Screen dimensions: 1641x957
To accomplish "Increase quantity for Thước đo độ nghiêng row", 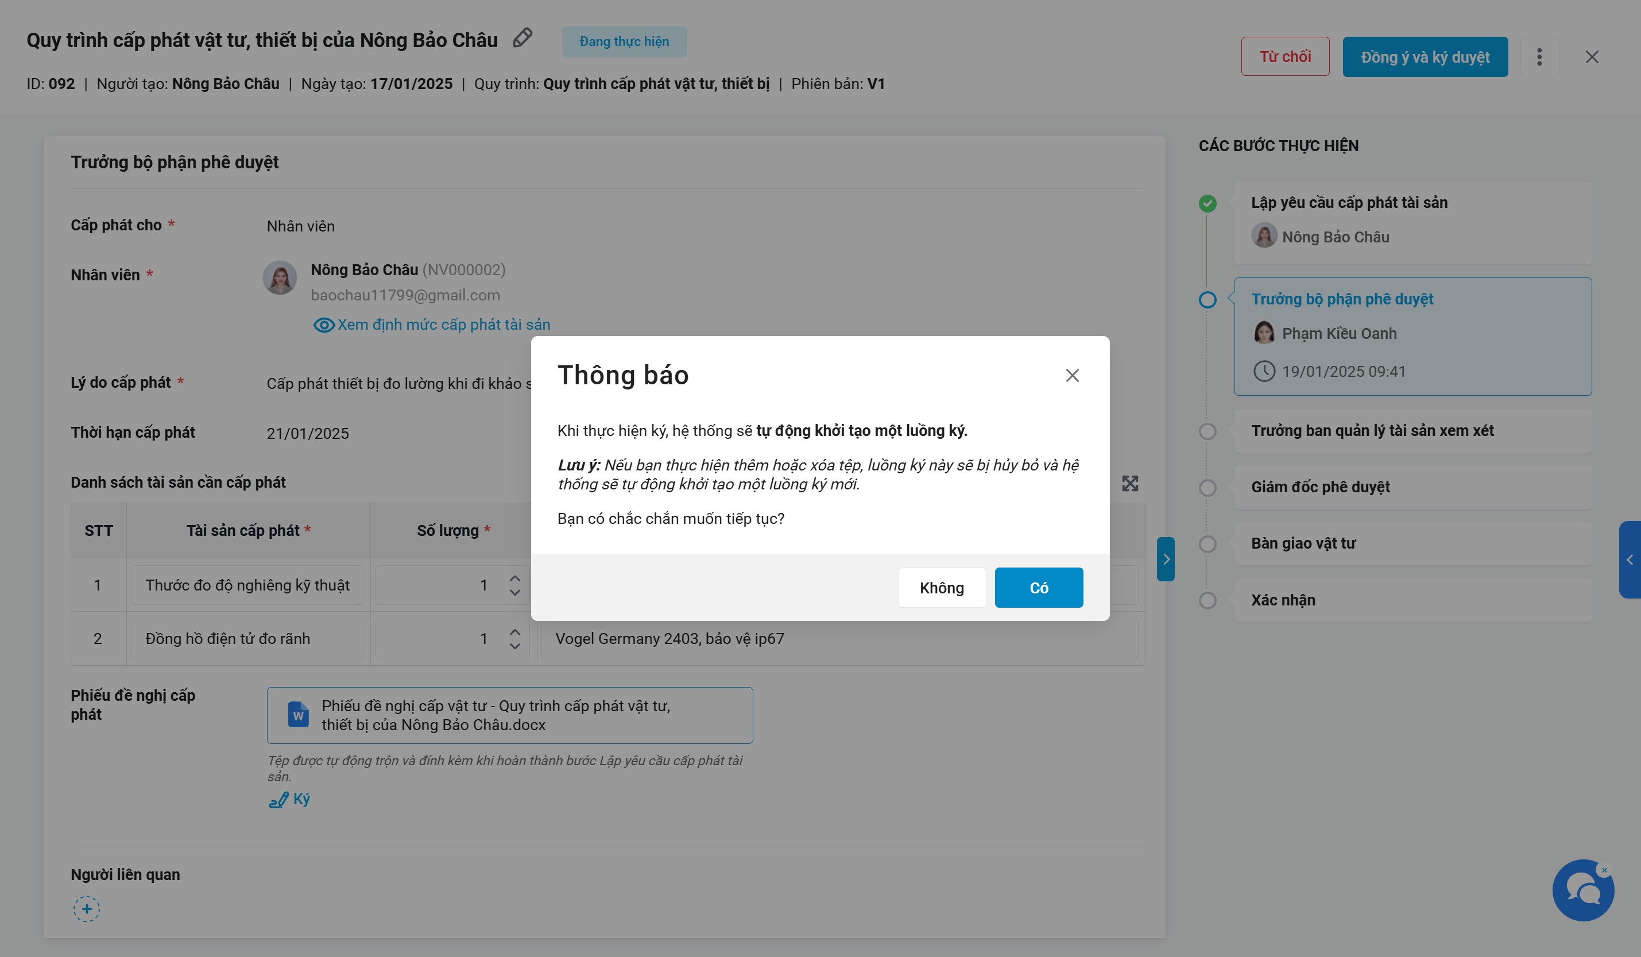I will pyautogui.click(x=514, y=578).
